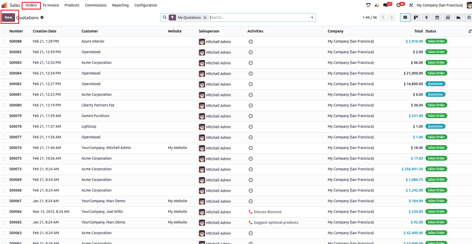This screenshot has width=472, height=244.
Task: Open optional columns adjust icon
Action: point(470,31)
